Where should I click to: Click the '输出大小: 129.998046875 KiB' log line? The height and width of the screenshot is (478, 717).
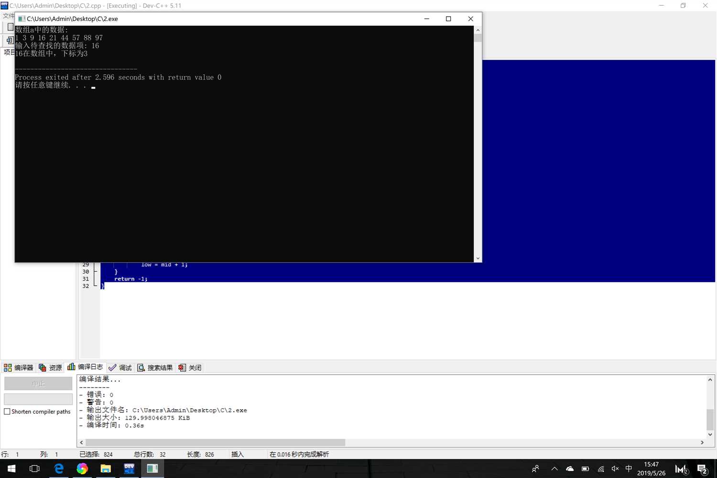pyautogui.click(x=134, y=418)
